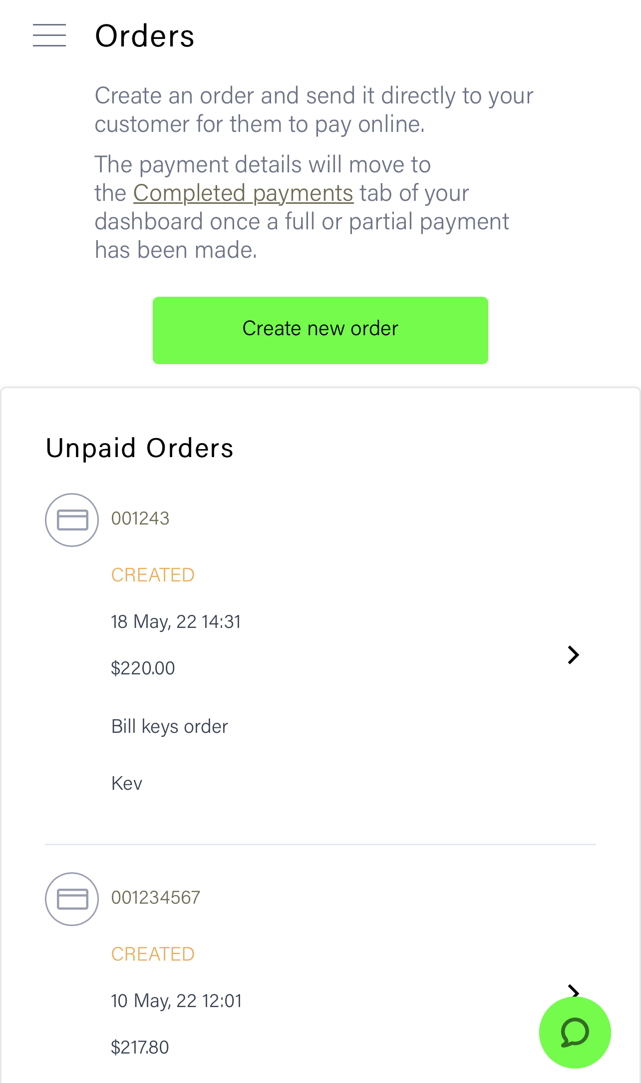Image resolution: width=641 pixels, height=1083 pixels.
Task: Tap the 18 May, 22 14:31 date
Action: click(176, 622)
